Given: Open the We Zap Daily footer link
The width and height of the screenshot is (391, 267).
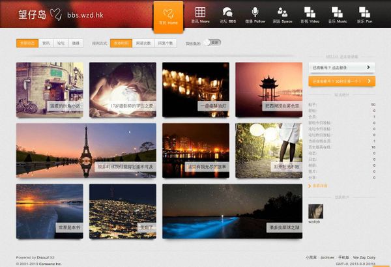Looking at the screenshot, I should [x=364, y=257].
